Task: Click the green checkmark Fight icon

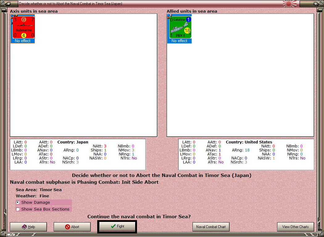Action: click(113, 226)
